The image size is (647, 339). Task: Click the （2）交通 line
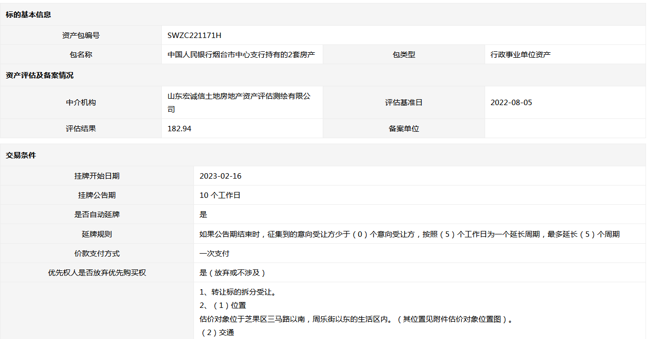click(x=217, y=333)
